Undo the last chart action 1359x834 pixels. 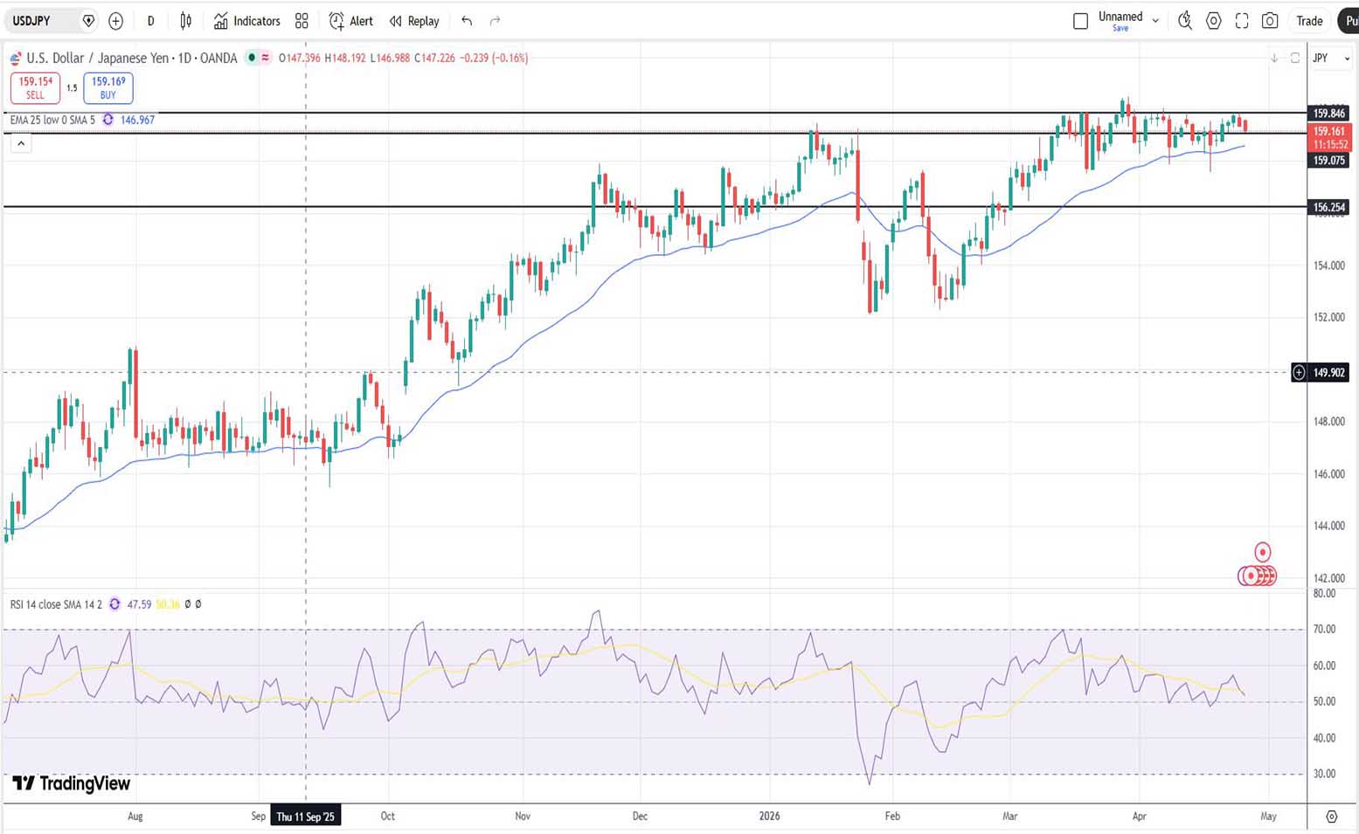[x=467, y=21]
